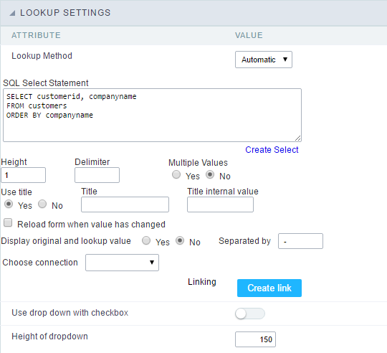
Task: Click the Value column header
Action: click(249, 35)
